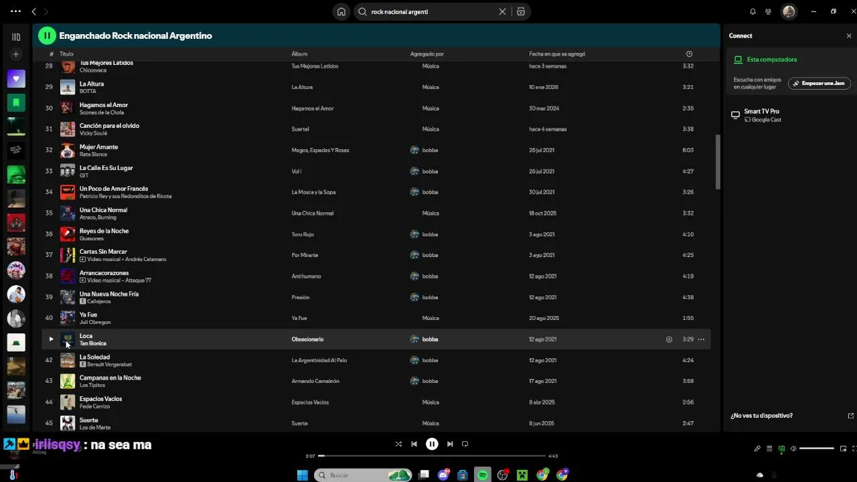Open Discord from the taskbar
Viewport: 857px width, 482px height.
pyautogui.click(x=443, y=475)
